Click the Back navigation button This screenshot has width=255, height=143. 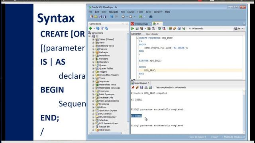click(123, 17)
